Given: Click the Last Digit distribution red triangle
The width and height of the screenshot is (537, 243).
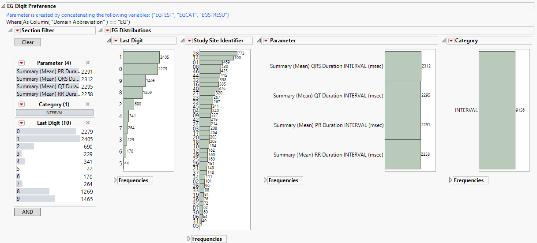Looking at the screenshot, I should pos(116,41).
